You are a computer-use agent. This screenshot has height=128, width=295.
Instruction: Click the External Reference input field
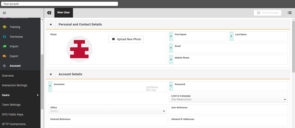(x=107, y=121)
